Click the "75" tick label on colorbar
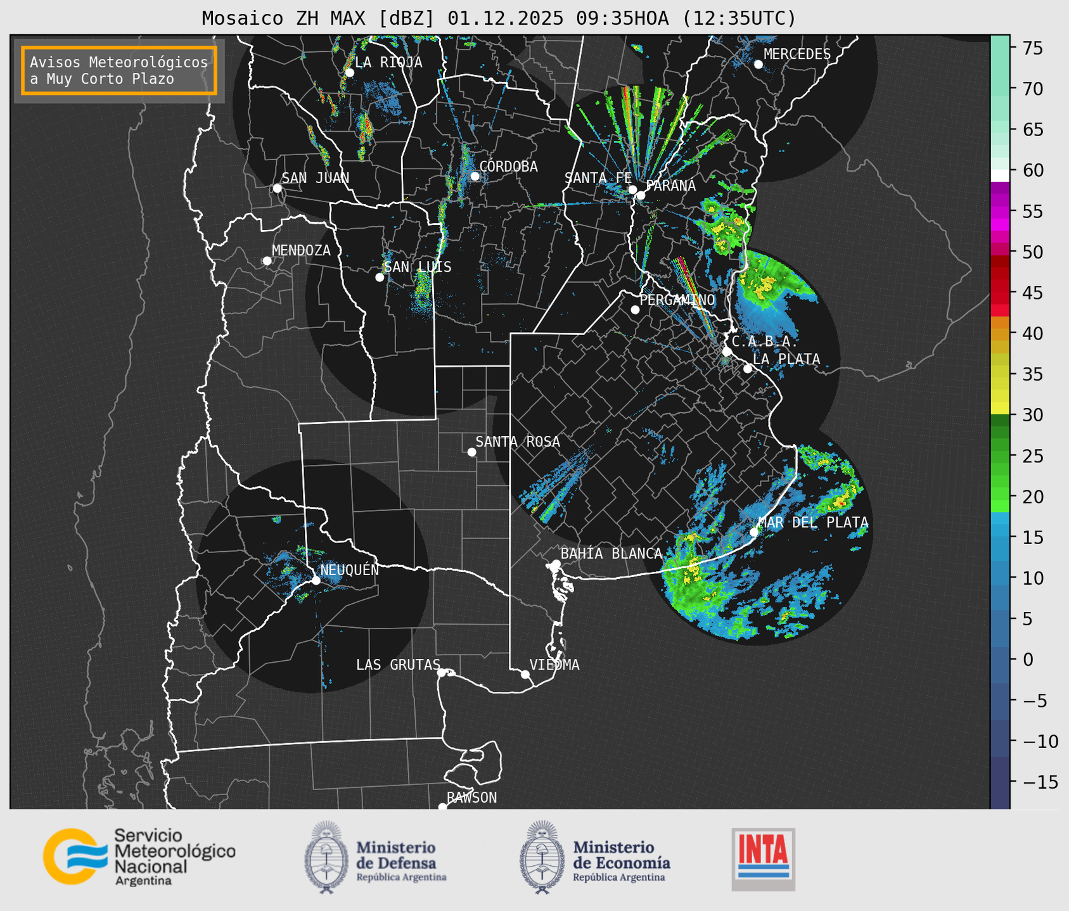The image size is (1069, 911). [x=1032, y=48]
